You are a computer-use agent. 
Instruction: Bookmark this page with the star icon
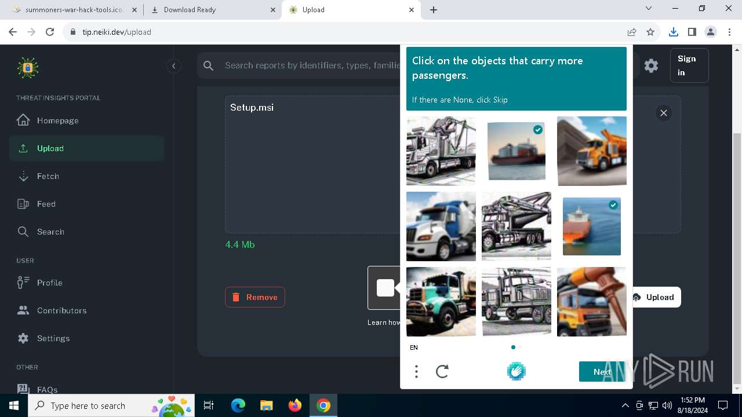point(650,32)
